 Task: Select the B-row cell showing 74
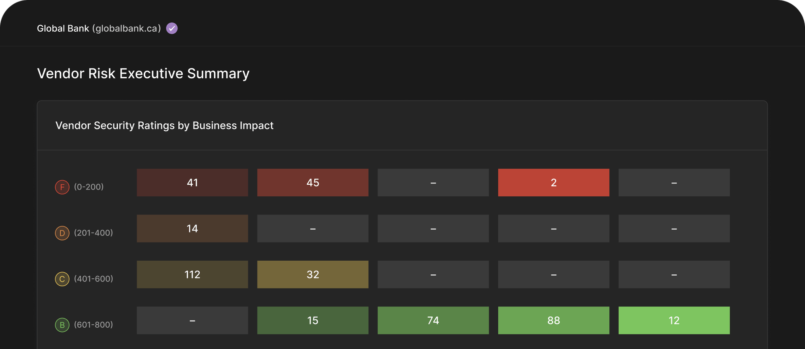(433, 320)
